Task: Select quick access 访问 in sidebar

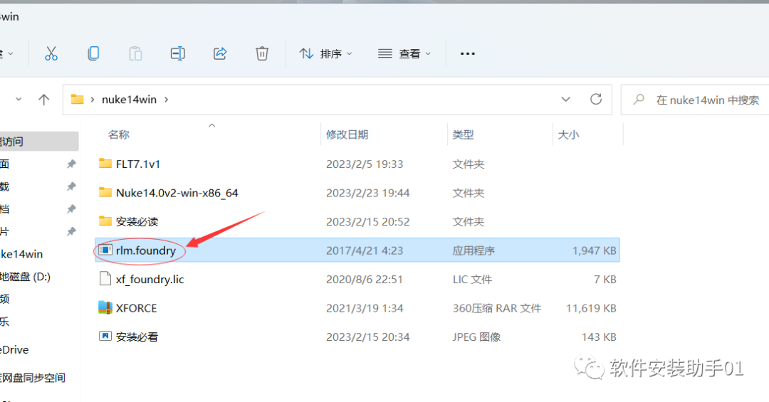Action: 39,142
